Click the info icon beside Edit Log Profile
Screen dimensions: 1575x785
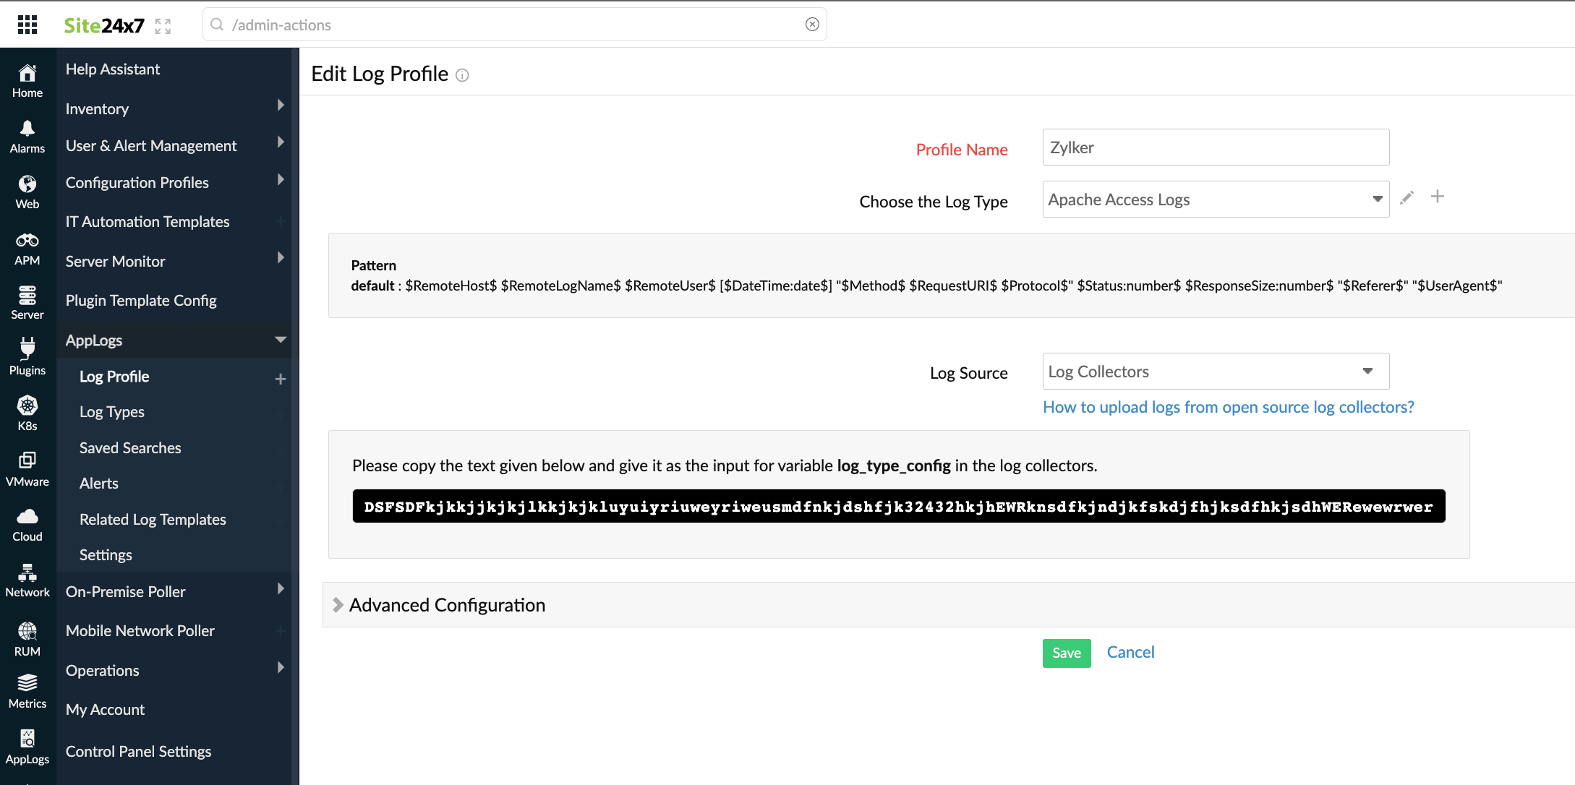tap(463, 75)
